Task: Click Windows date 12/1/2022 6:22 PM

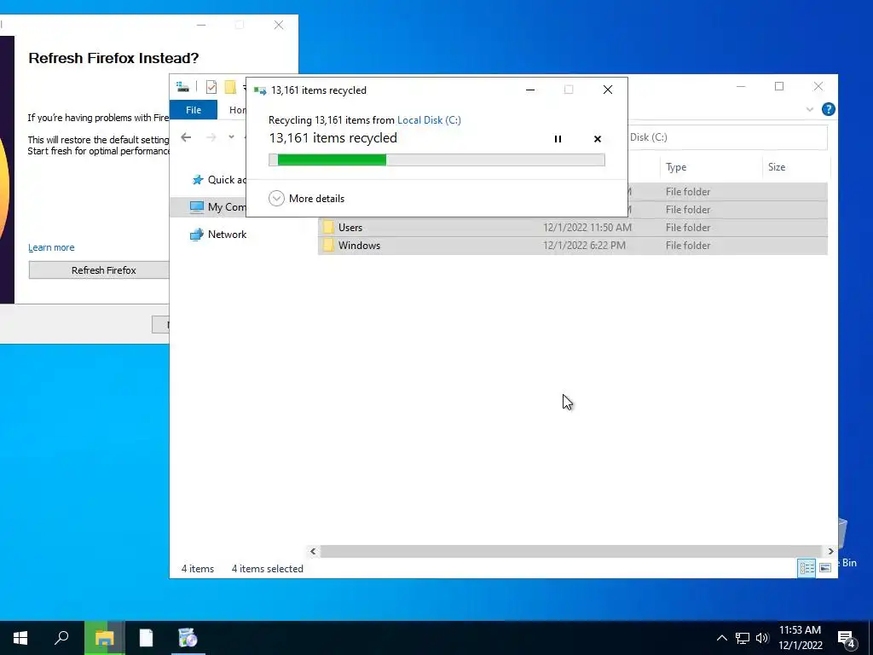Action: pyautogui.click(x=584, y=245)
